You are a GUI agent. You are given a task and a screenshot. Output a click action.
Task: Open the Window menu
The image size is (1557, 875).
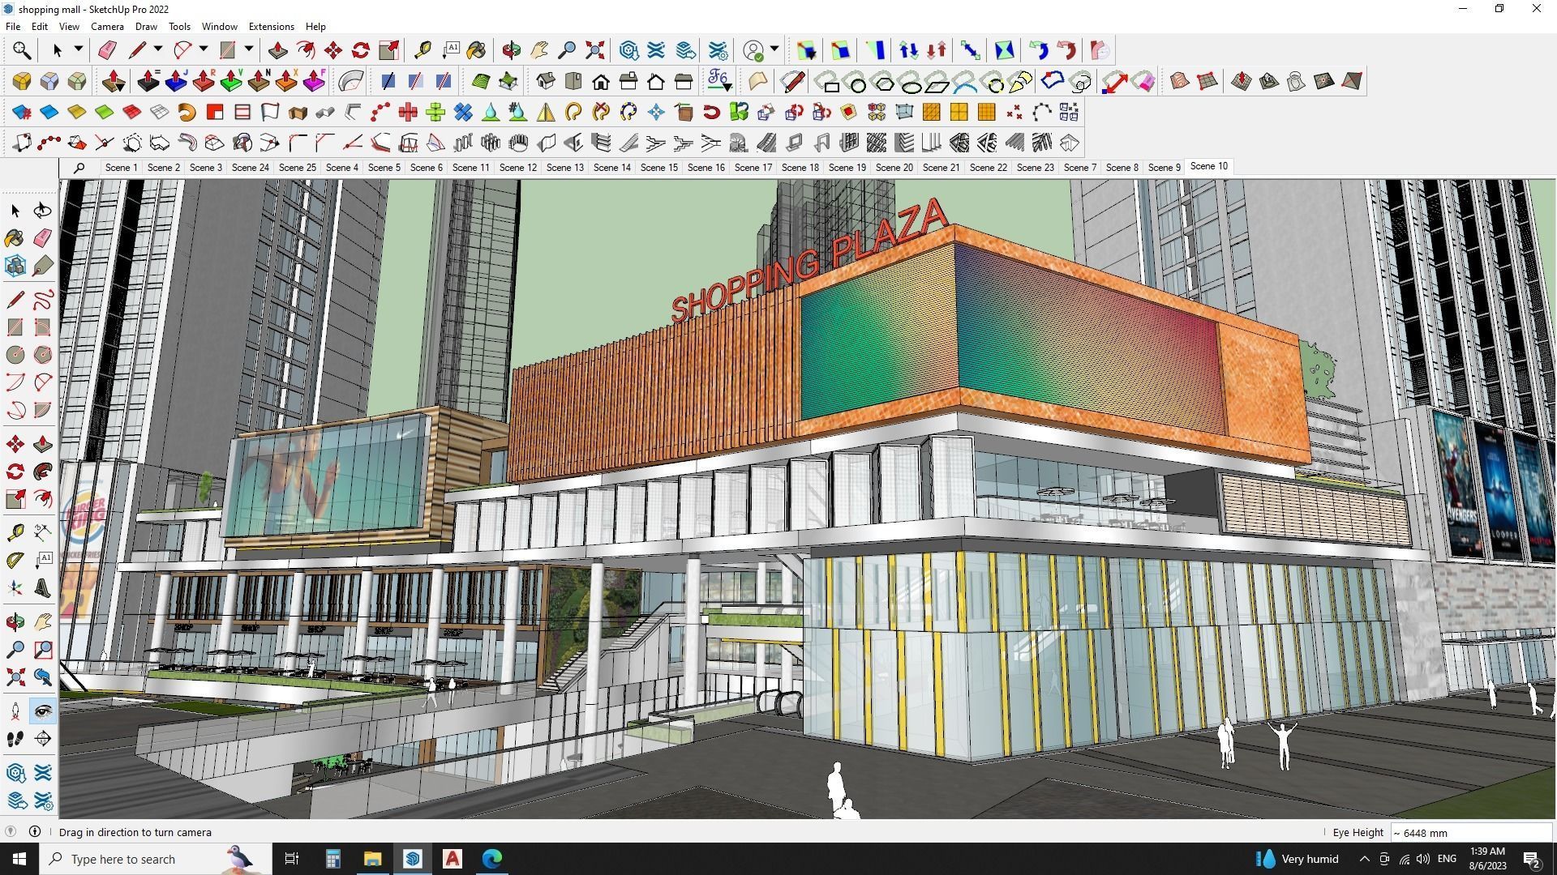219,27
